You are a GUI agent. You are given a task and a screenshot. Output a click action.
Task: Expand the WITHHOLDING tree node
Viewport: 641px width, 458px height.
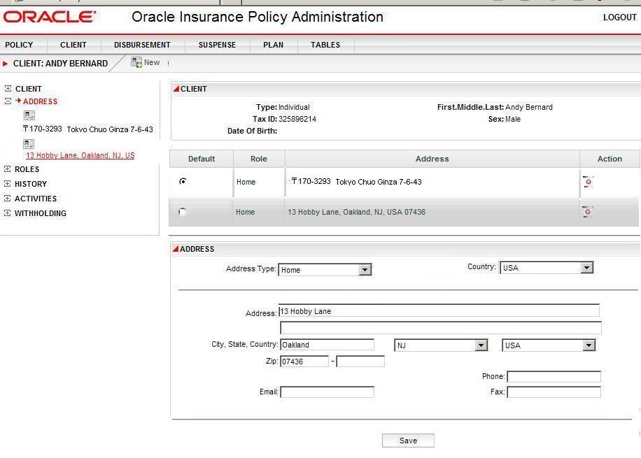click(8, 213)
